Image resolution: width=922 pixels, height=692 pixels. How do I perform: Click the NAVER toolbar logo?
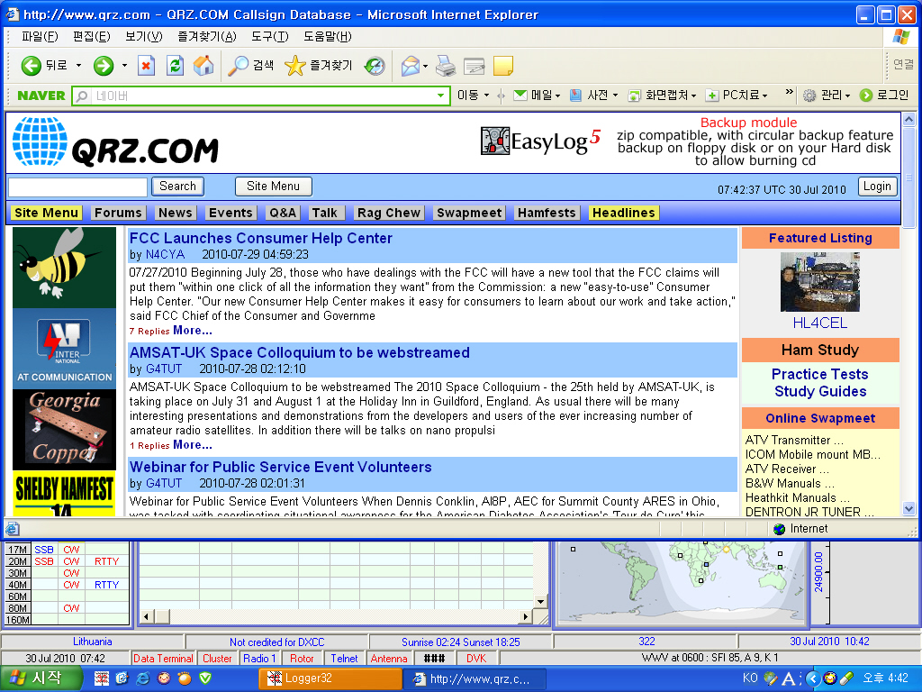pos(41,96)
